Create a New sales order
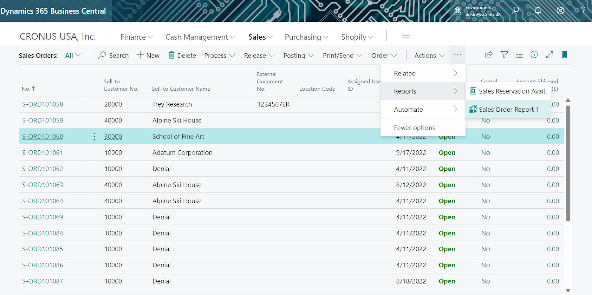 (x=148, y=56)
